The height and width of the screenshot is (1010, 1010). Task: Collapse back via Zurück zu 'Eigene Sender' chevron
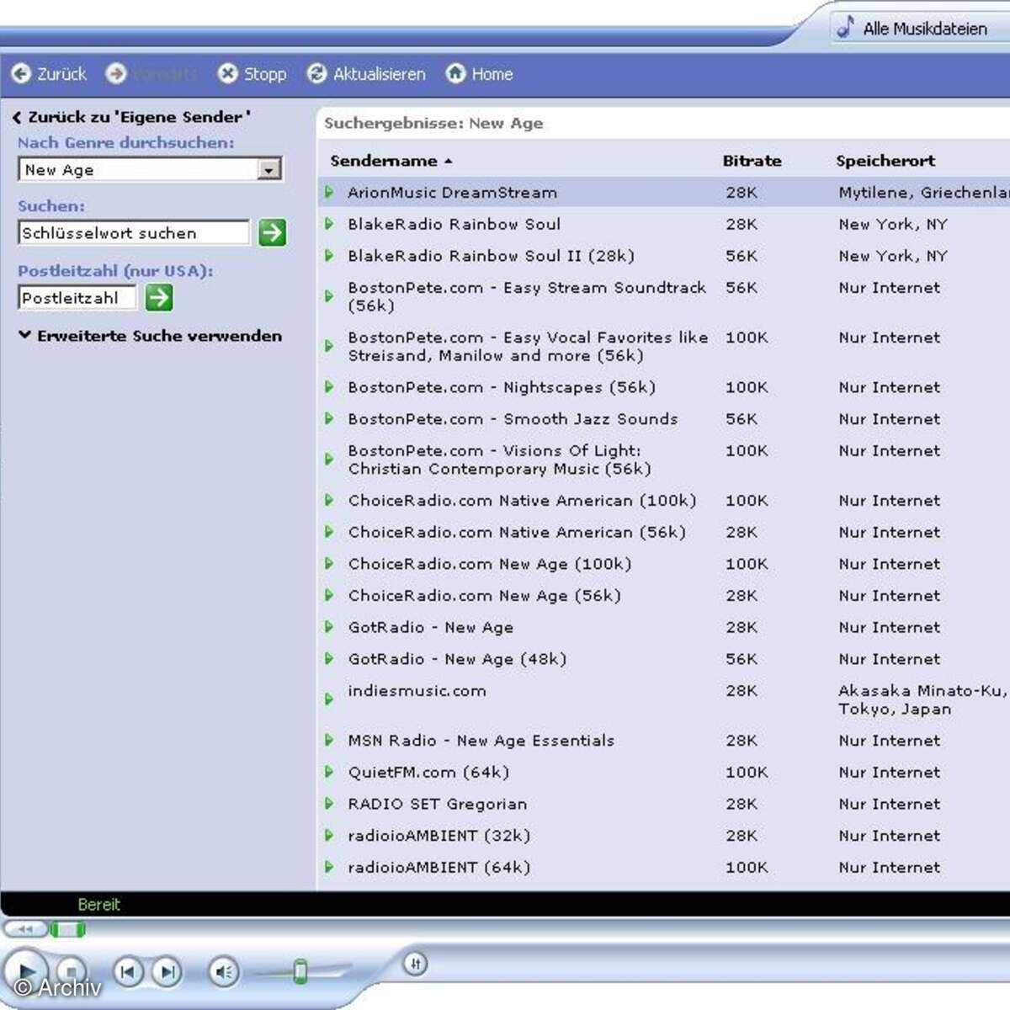coord(16,117)
